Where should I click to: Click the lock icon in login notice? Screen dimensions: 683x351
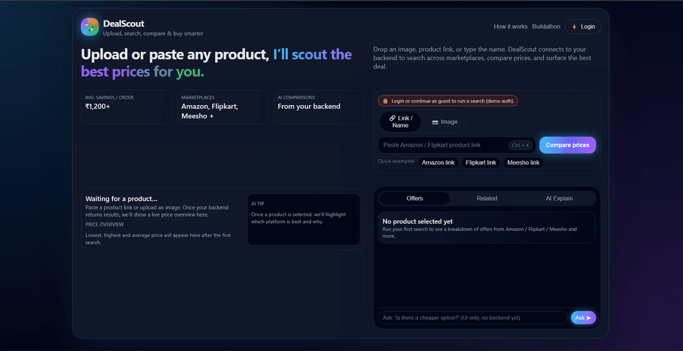(385, 101)
